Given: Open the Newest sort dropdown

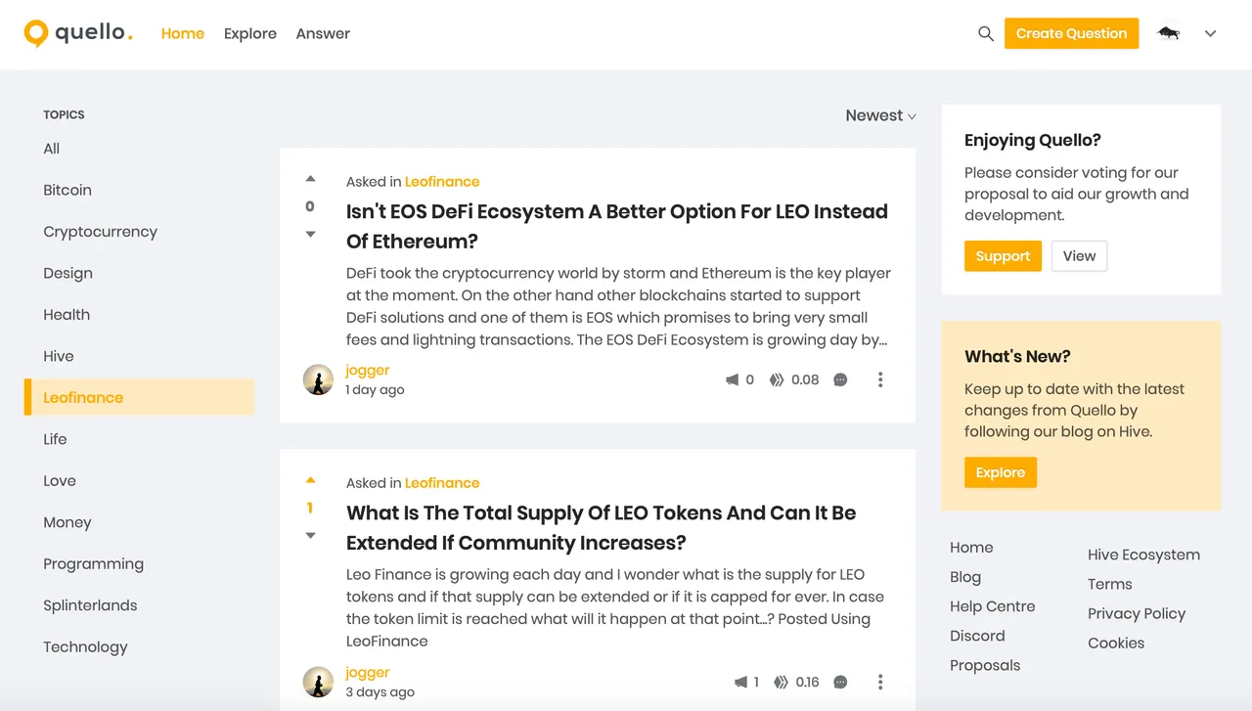Looking at the screenshot, I should [x=880, y=115].
